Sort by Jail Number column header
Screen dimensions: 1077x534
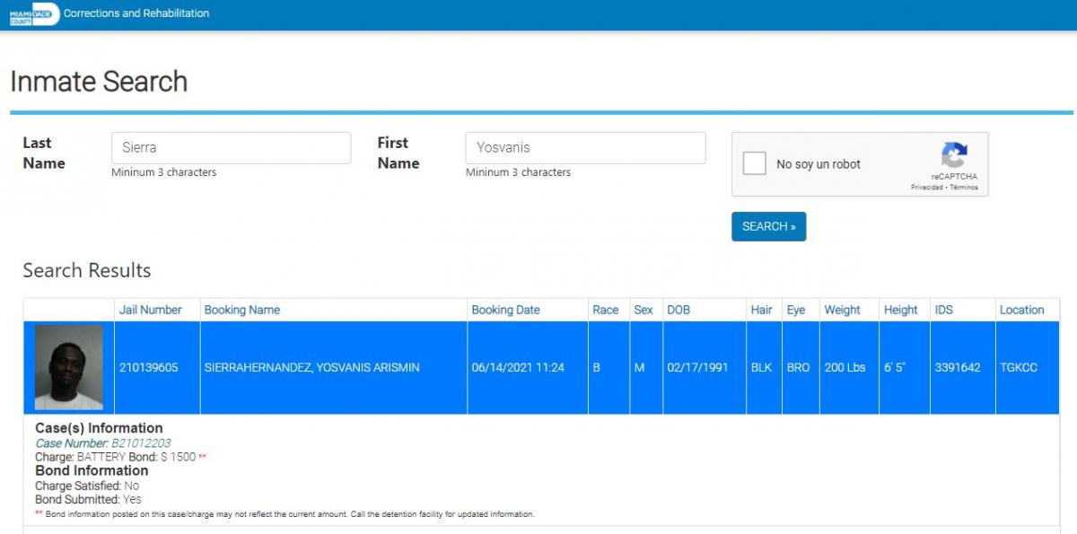point(150,310)
